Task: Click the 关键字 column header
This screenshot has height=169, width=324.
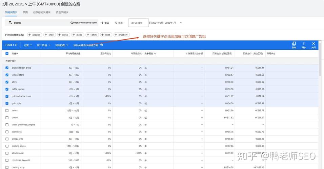Action: (x=15, y=54)
